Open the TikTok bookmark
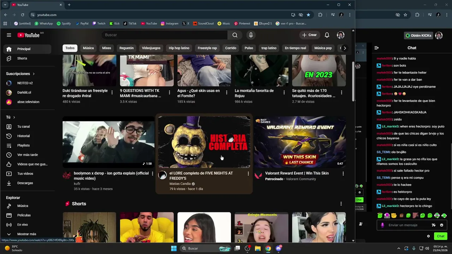This screenshot has width=452, height=254. (x=130, y=24)
